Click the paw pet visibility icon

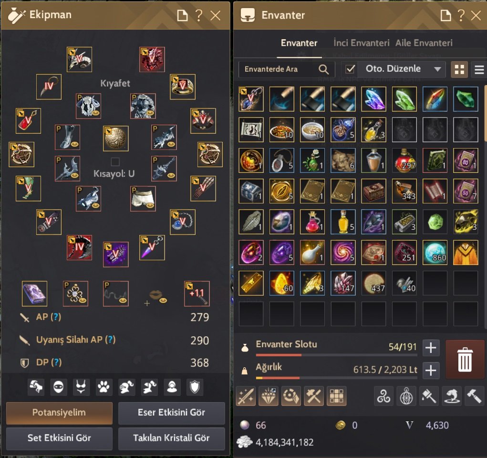click(104, 387)
